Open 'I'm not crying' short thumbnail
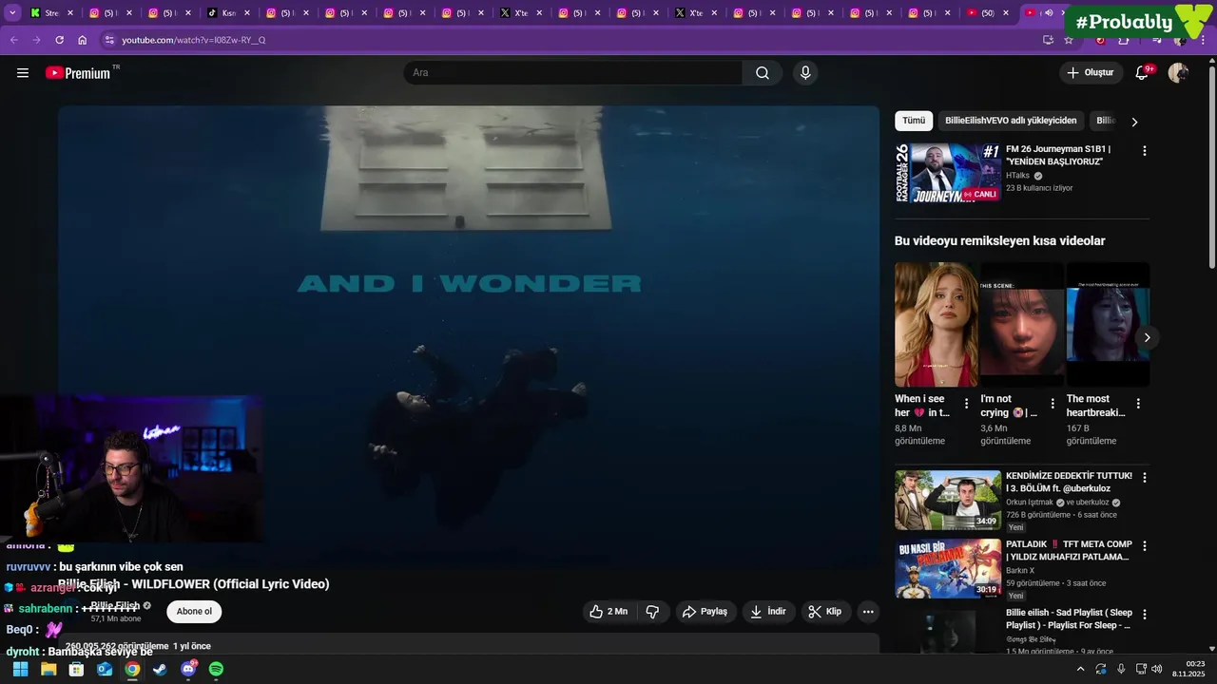This screenshot has width=1217, height=684. (x=1022, y=325)
